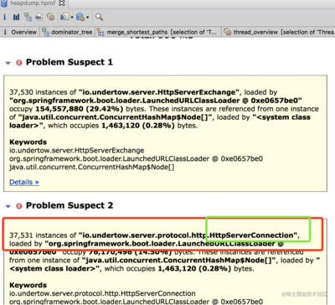Switch to the dominator_tree tab
The height and width of the screenshot is (305, 335).
coord(67,32)
